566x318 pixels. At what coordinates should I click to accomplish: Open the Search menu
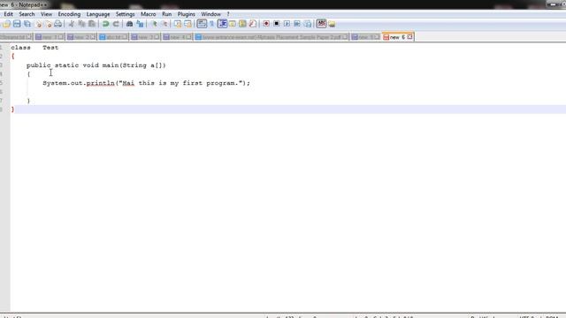[27, 14]
